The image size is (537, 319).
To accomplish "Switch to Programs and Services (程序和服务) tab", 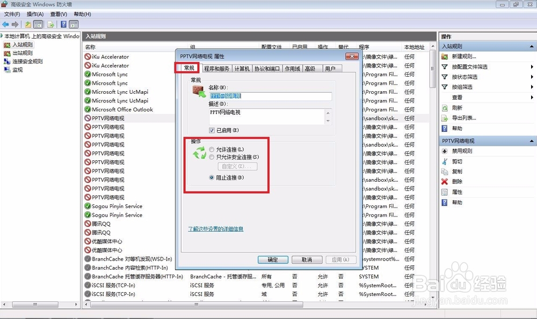I will click(x=216, y=69).
